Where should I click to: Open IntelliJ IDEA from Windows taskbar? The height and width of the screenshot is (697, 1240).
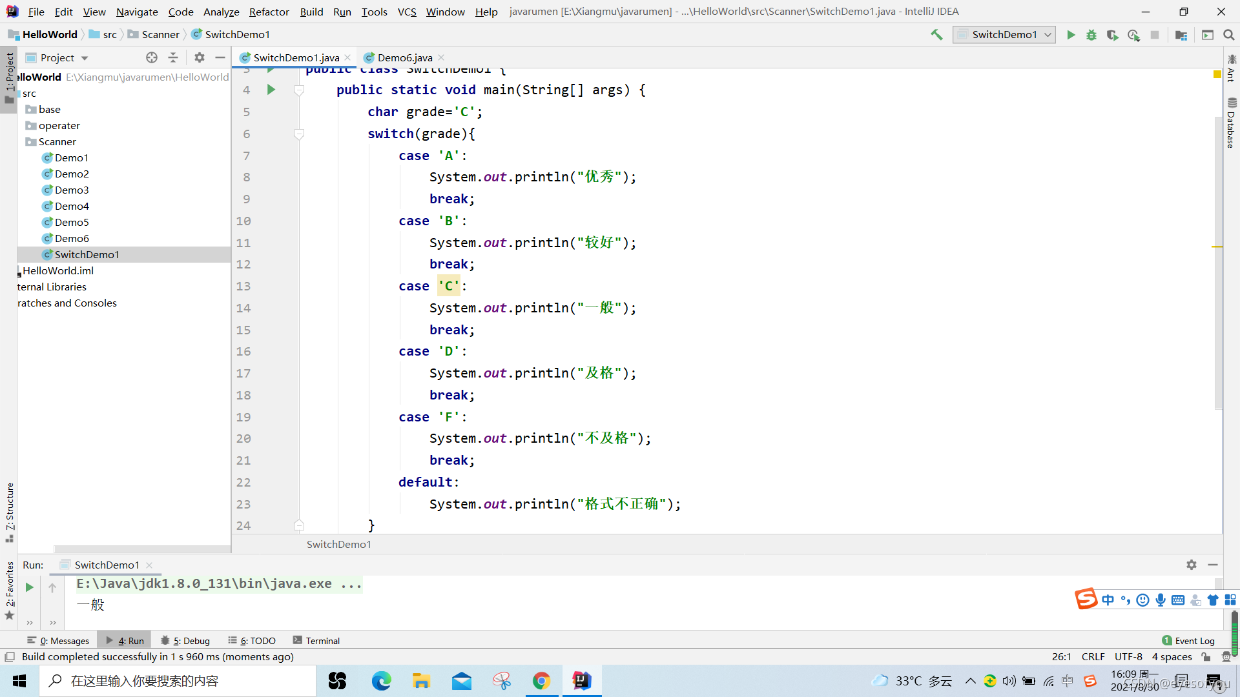[582, 681]
